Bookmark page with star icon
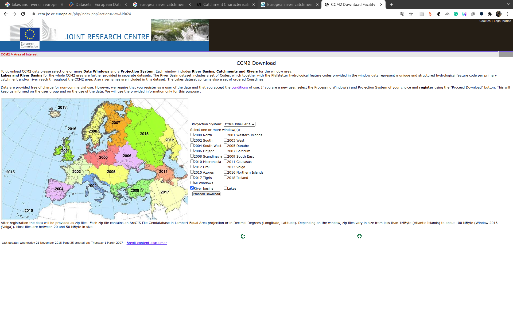 (411, 14)
